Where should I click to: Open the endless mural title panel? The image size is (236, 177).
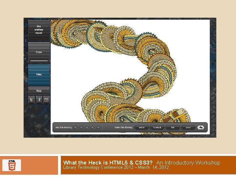tap(39, 30)
